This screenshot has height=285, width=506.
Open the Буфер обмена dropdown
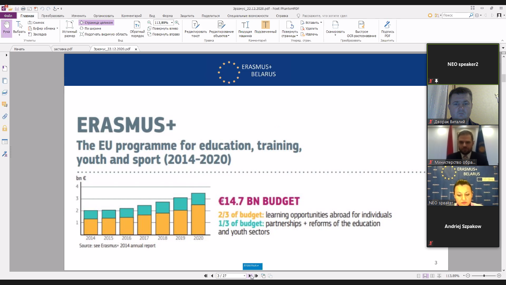(57, 28)
